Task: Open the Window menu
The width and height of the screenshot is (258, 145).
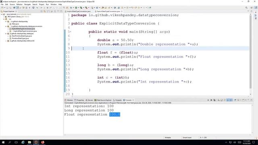Action: (x=54, y=4)
